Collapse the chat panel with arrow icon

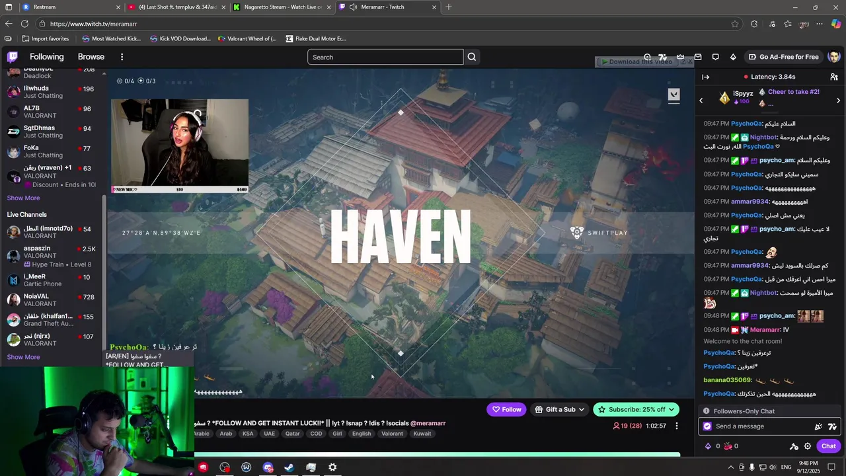(x=705, y=77)
